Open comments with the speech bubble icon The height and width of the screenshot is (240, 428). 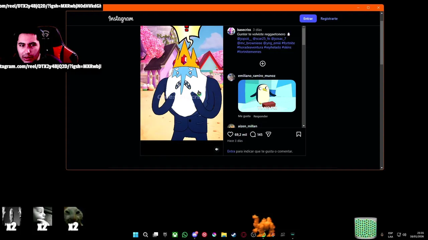coord(253,134)
